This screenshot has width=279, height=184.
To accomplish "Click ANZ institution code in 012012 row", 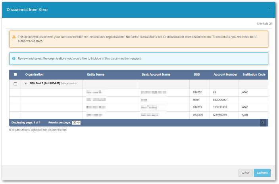I will click(245, 92).
